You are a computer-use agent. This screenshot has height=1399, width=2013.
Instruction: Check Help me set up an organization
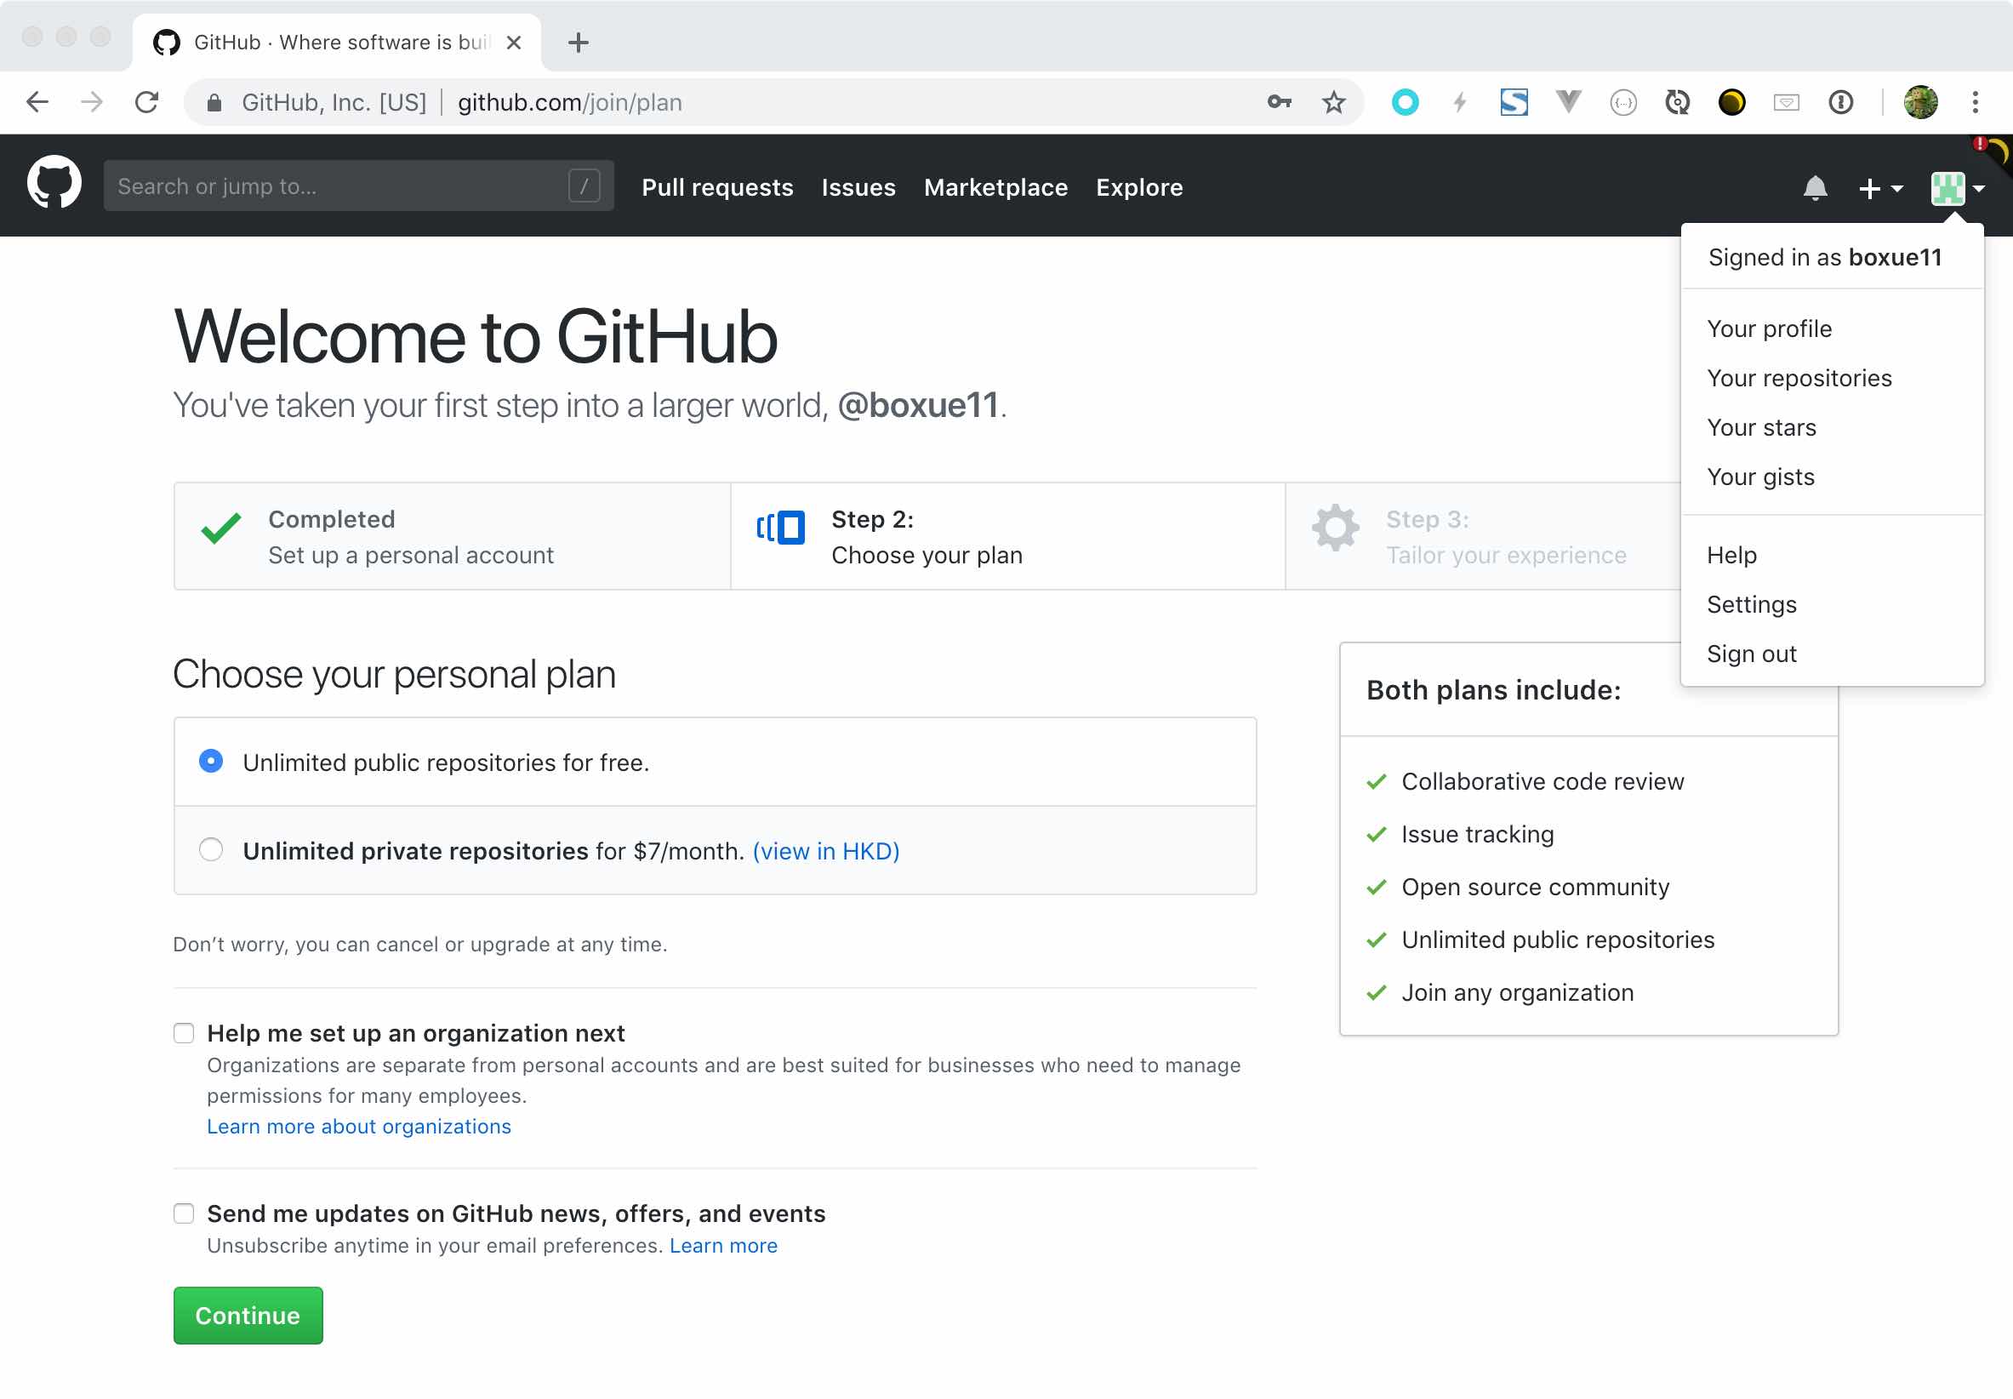[x=183, y=1033]
